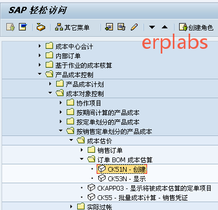Click the 实际过帐 folder icon
The height and width of the screenshot is (210, 218).
coord(81,207)
